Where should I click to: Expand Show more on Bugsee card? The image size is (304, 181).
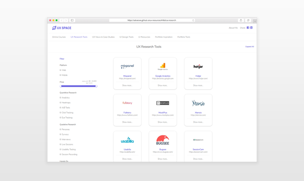pos(163,159)
